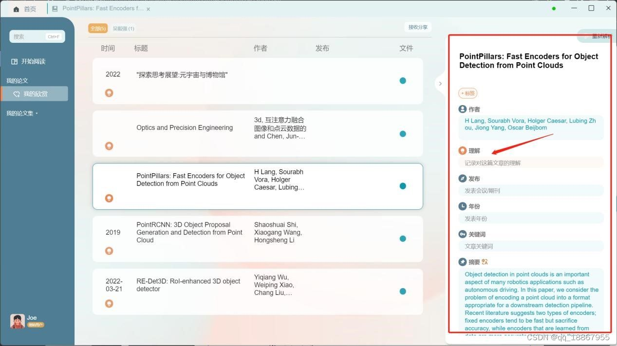This screenshot has width=617, height=346.
Task: Click the lightbulb icon on the PointRCNN row
Action: (109, 251)
